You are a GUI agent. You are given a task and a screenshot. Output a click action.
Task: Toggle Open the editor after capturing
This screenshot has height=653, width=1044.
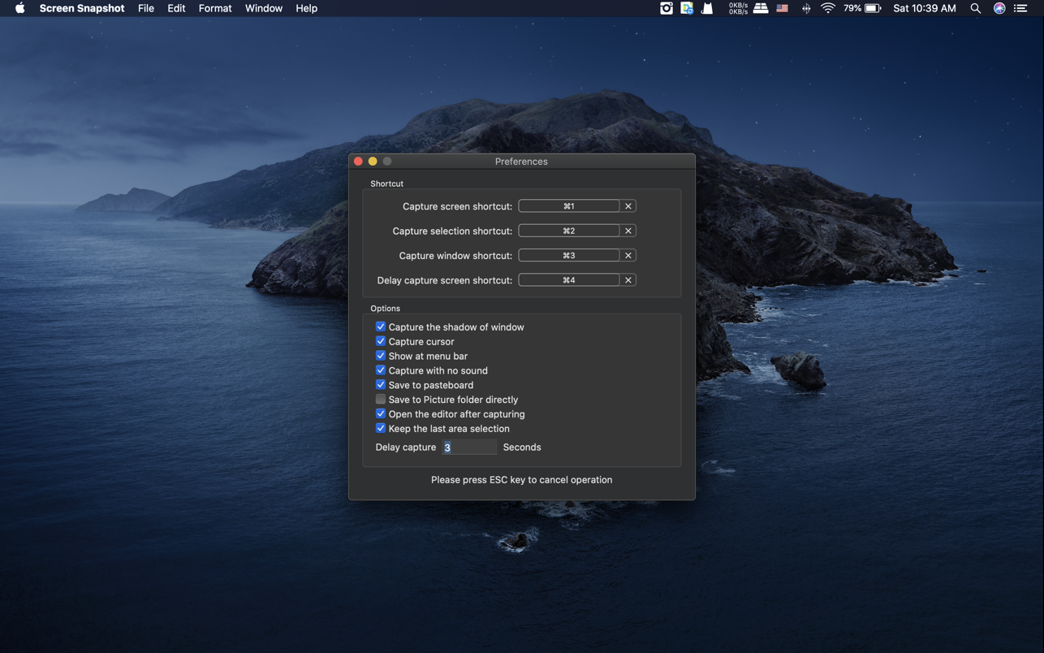point(381,413)
